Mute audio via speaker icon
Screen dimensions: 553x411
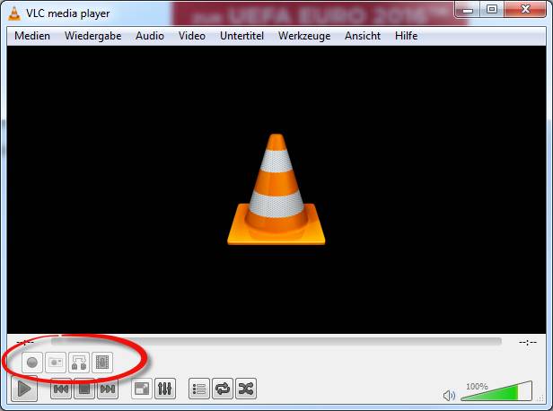point(450,395)
